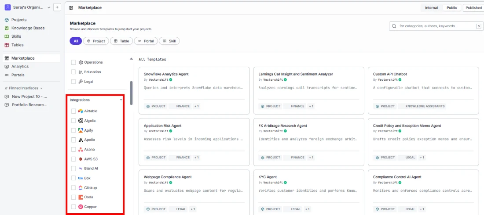
Task: Check the Asana integration checkbox
Action: 73,149
